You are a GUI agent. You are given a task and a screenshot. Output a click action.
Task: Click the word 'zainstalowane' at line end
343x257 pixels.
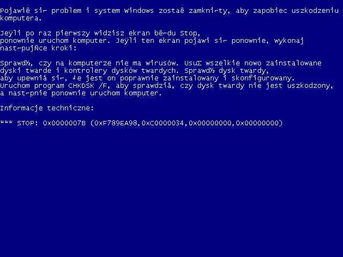pyautogui.click(x=294, y=63)
